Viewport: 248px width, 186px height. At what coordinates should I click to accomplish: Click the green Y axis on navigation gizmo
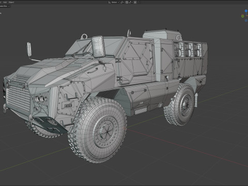(243, 16)
